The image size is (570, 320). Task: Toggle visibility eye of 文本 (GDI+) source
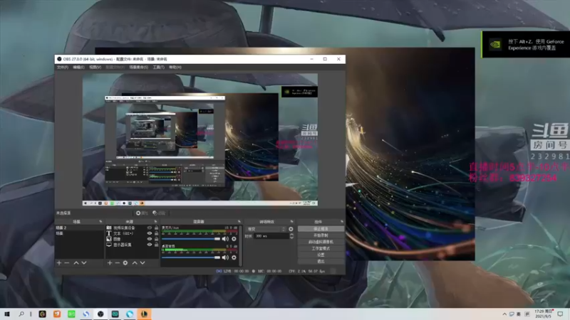150,233
